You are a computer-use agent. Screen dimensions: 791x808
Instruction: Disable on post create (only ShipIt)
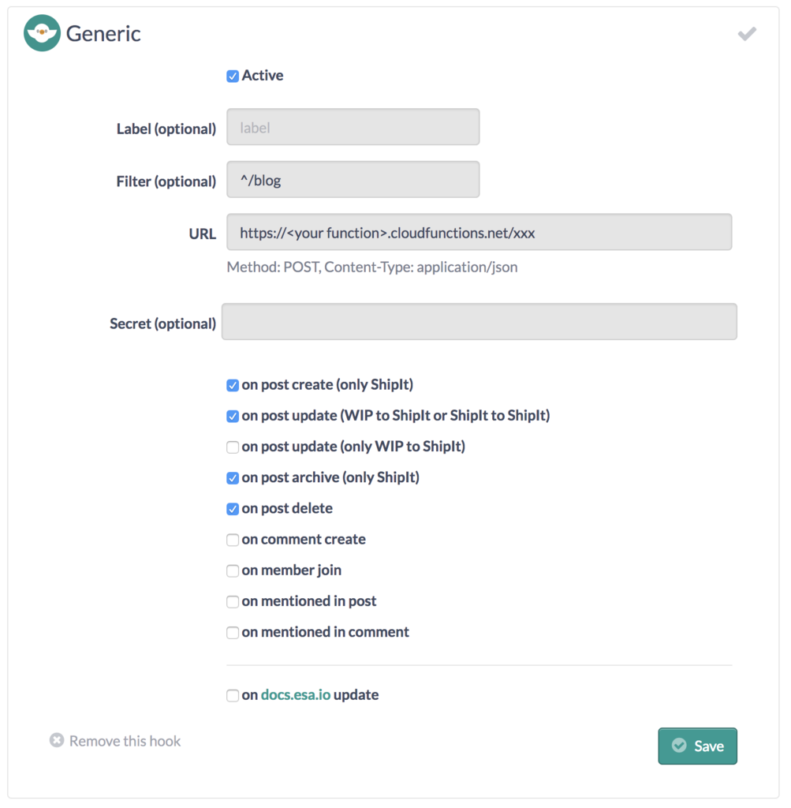click(233, 385)
